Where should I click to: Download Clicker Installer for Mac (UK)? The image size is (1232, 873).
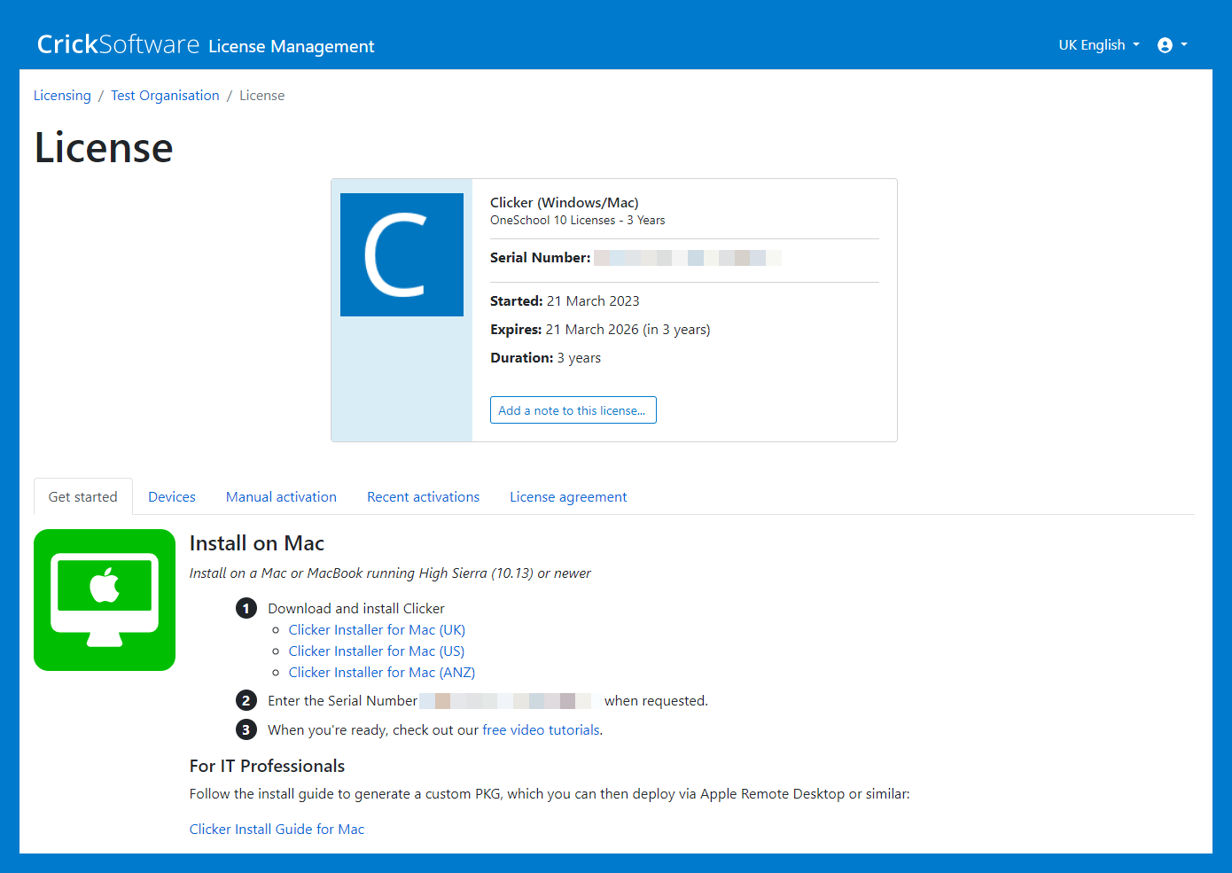click(377, 630)
